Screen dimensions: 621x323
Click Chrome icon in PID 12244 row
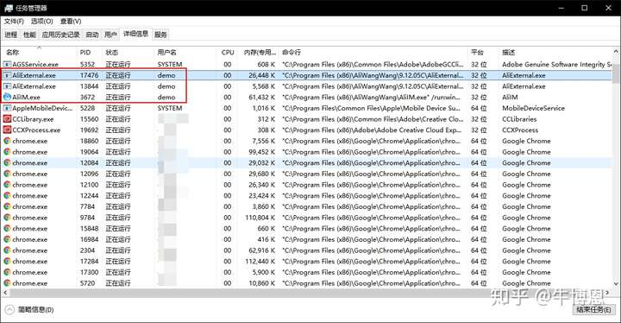point(7,196)
